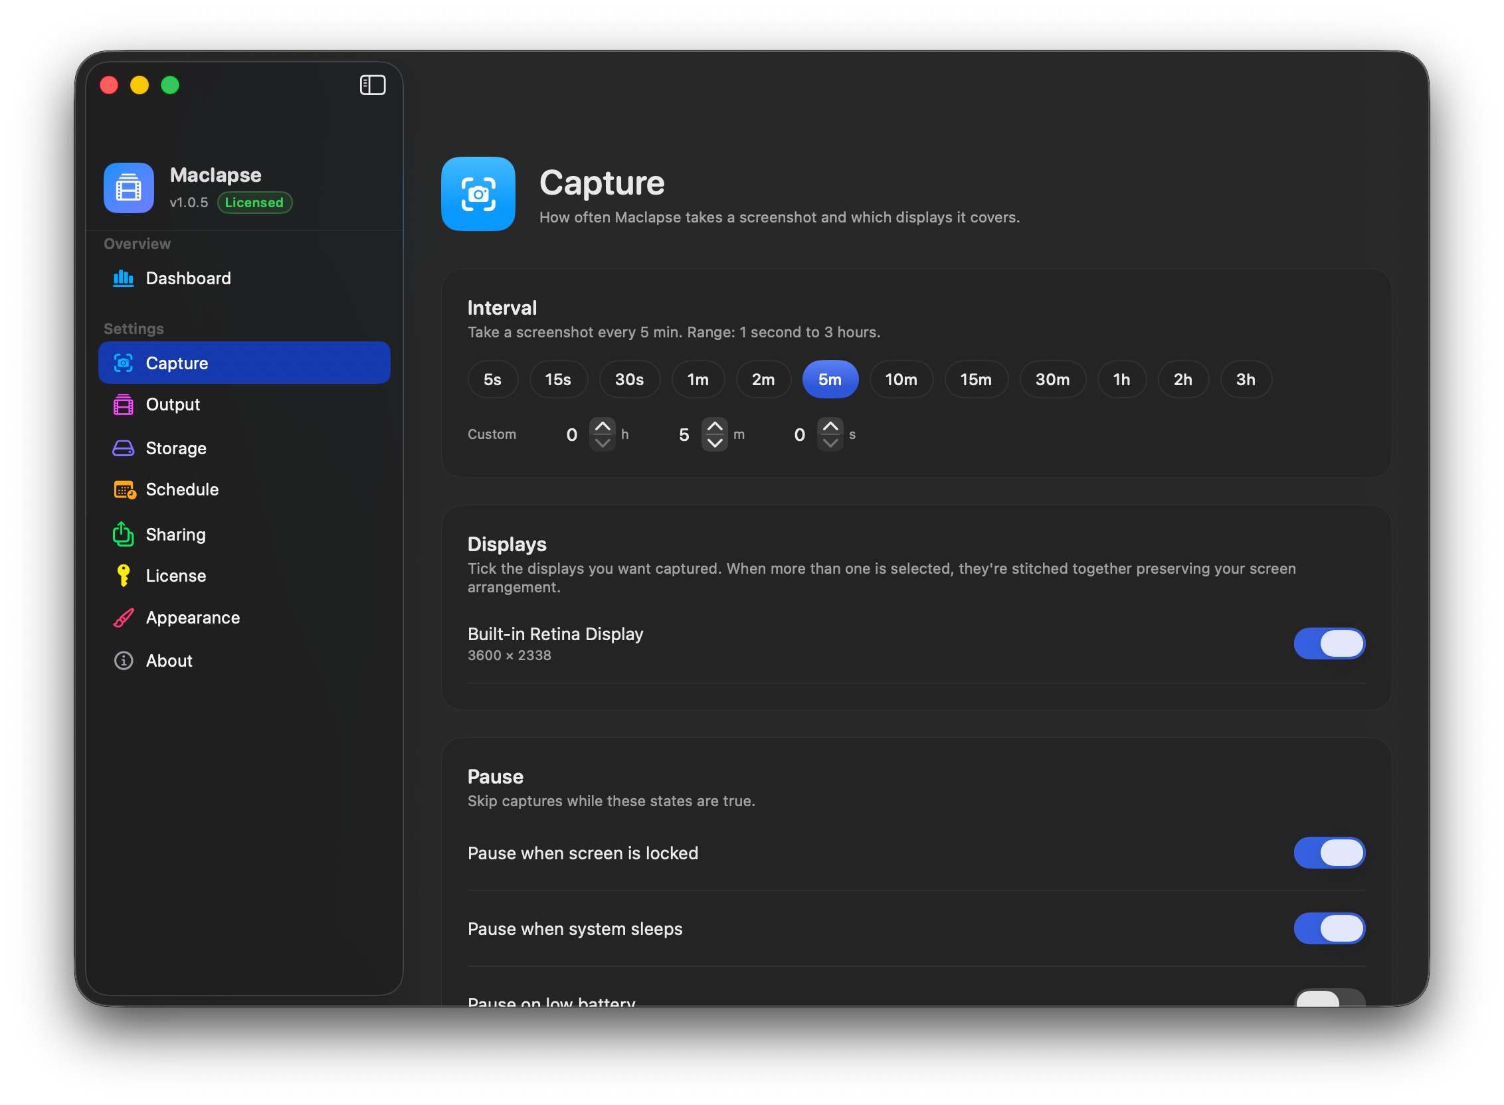
Task: Pick the 10m interval preset
Action: [x=901, y=379]
